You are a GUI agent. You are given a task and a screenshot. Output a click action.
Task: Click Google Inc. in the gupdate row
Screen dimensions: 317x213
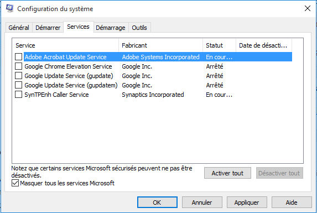137,76
